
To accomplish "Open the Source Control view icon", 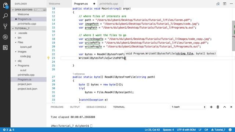I will [x=5, y=26].
